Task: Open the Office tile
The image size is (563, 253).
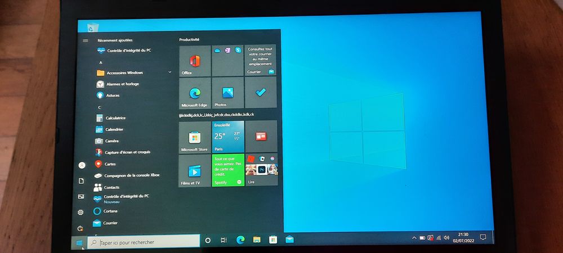Action: tap(195, 61)
